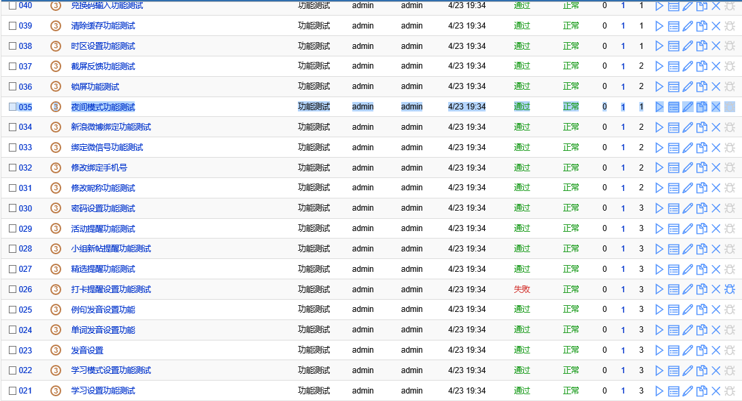Tick checkbox for case 039
The image size is (742, 401).
tap(13, 26)
